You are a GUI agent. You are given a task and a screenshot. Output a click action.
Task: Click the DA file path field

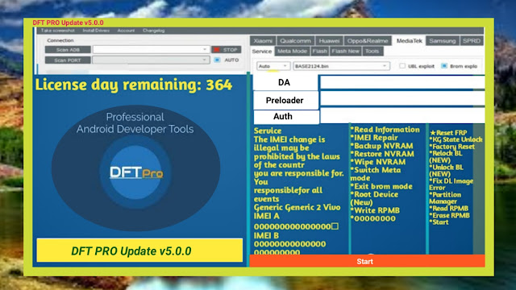pos(402,82)
